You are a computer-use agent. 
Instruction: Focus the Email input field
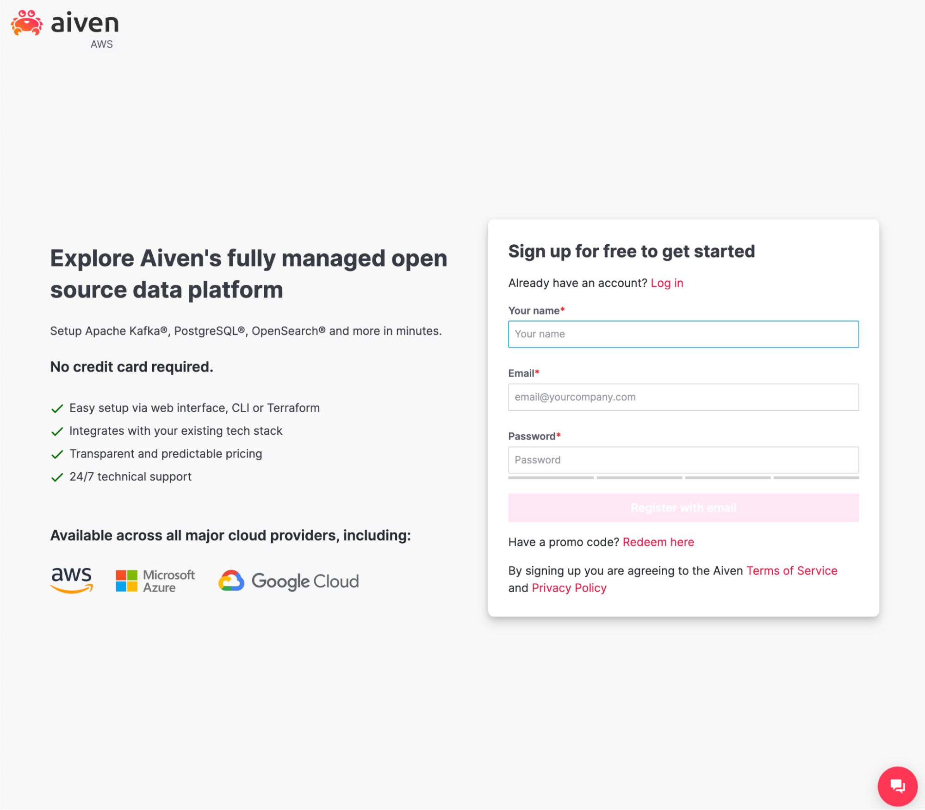coord(683,397)
